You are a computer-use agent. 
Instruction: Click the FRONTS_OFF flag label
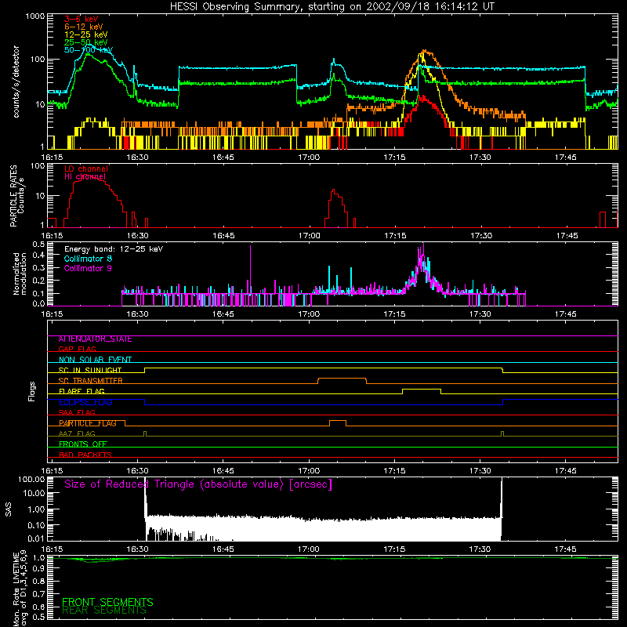pyautogui.click(x=83, y=444)
